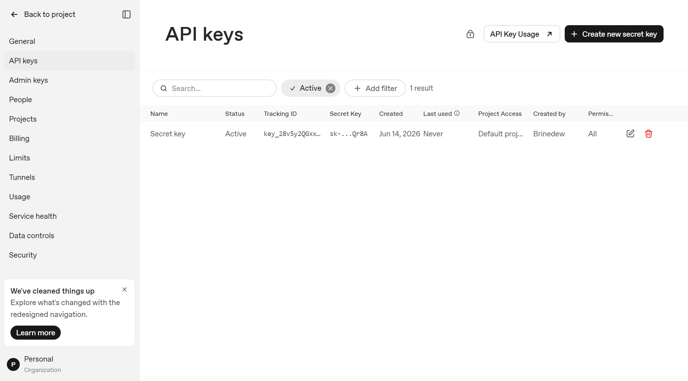The width and height of the screenshot is (688, 381).
Task: Open API Key Usage link
Action: (x=522, y=34)
